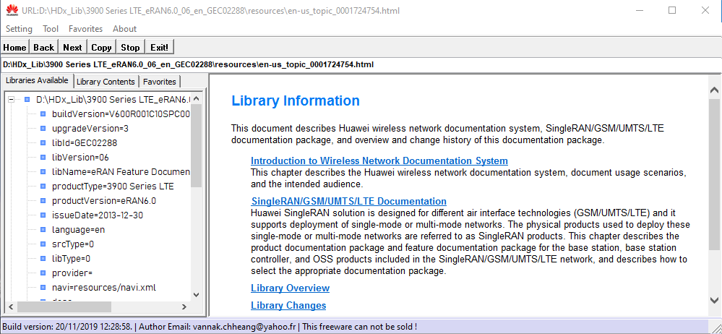The height and width of the screenshot is (334, 722).
Task: Select the upgradeVersion=3 tree row
Action: pyautogui.click(x=90, y=128)
